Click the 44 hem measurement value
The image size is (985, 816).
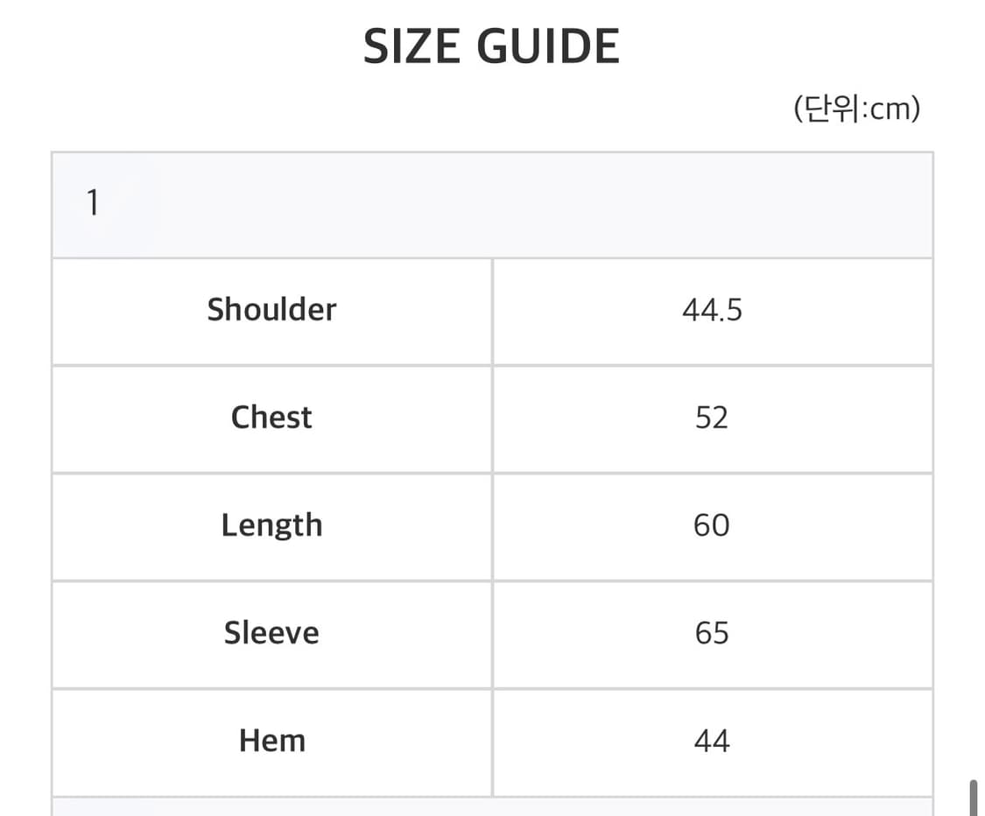point(712,741)
